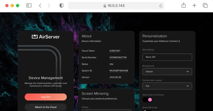Show tab overview icon

205,6
